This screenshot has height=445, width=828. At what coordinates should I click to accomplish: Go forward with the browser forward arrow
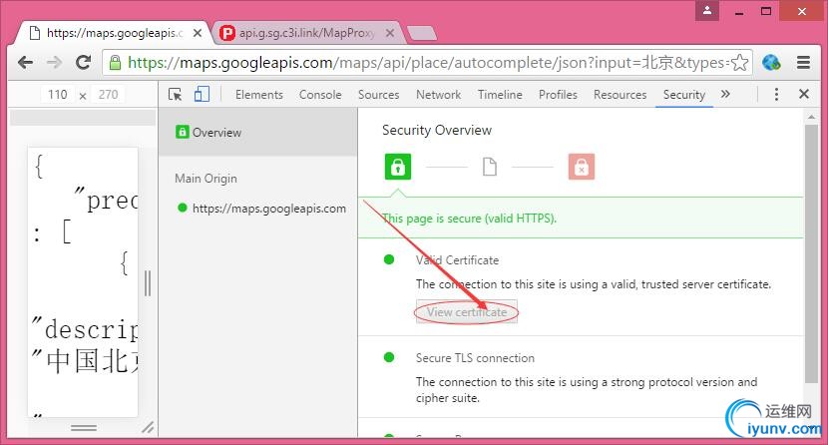pos(54,63)
